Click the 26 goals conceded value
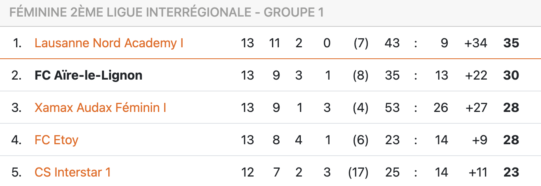Viewport: 541px width, 186px height. 441,108
